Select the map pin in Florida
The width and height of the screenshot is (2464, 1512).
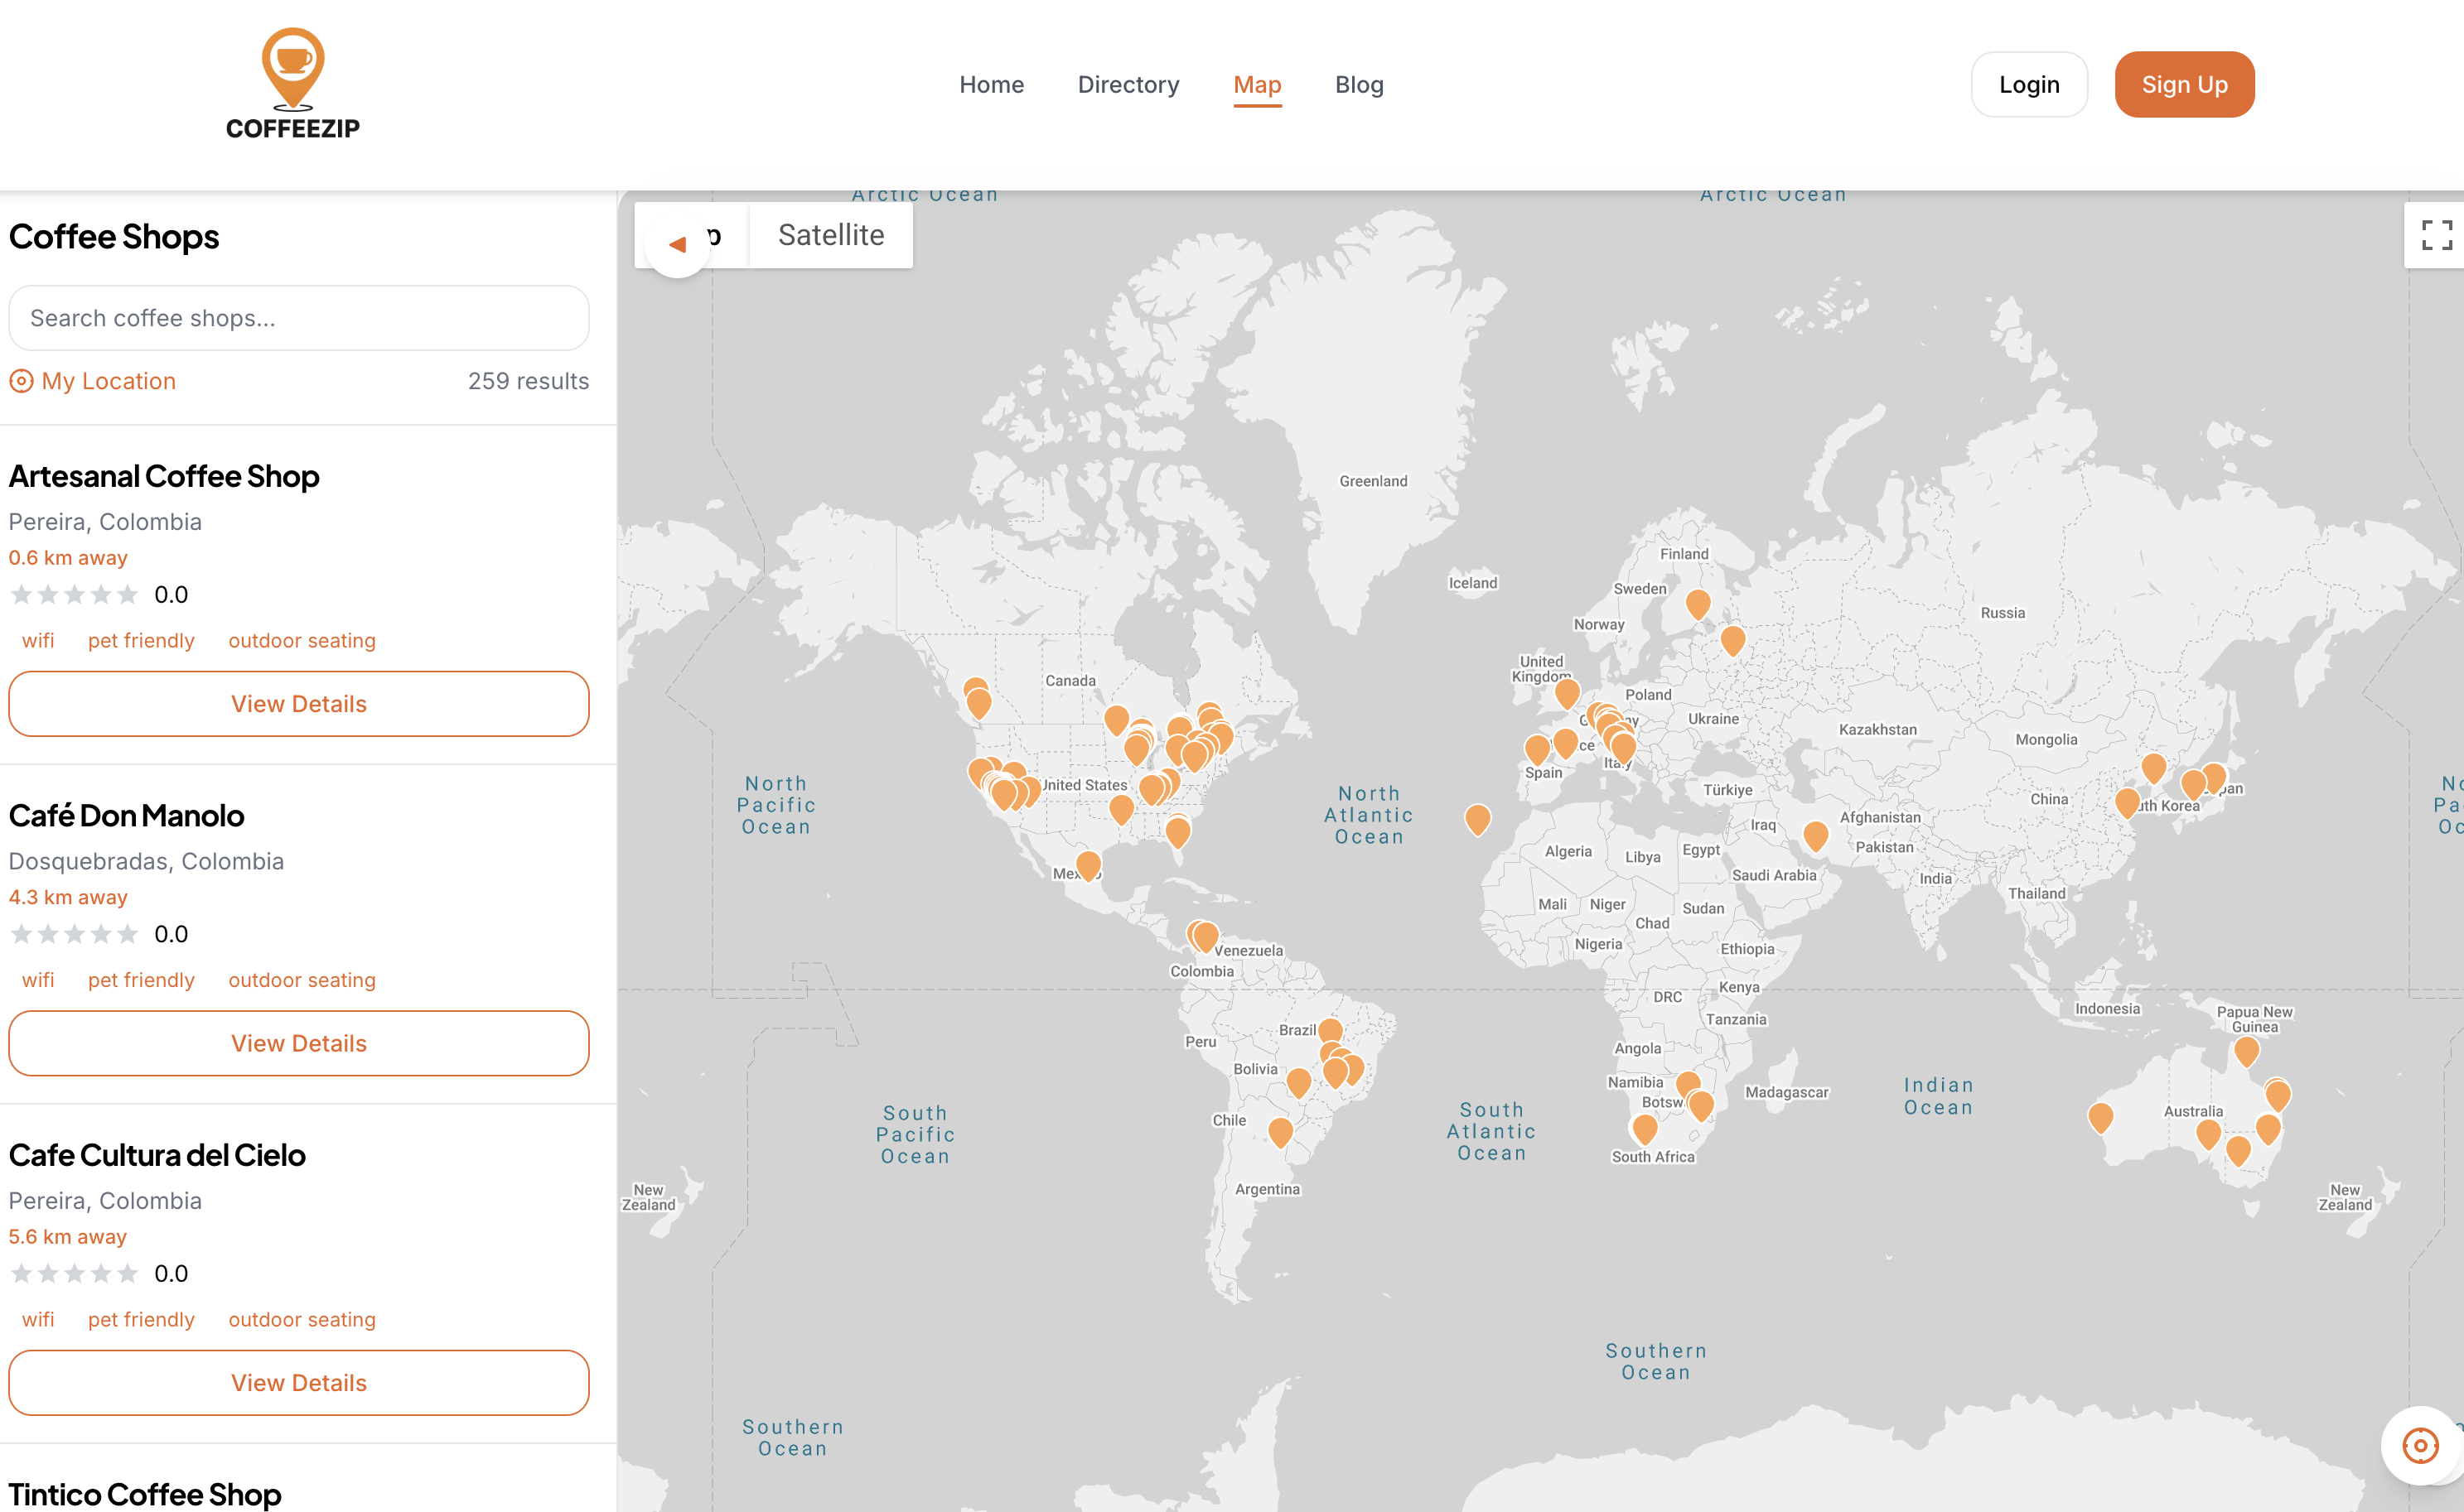1178,831
